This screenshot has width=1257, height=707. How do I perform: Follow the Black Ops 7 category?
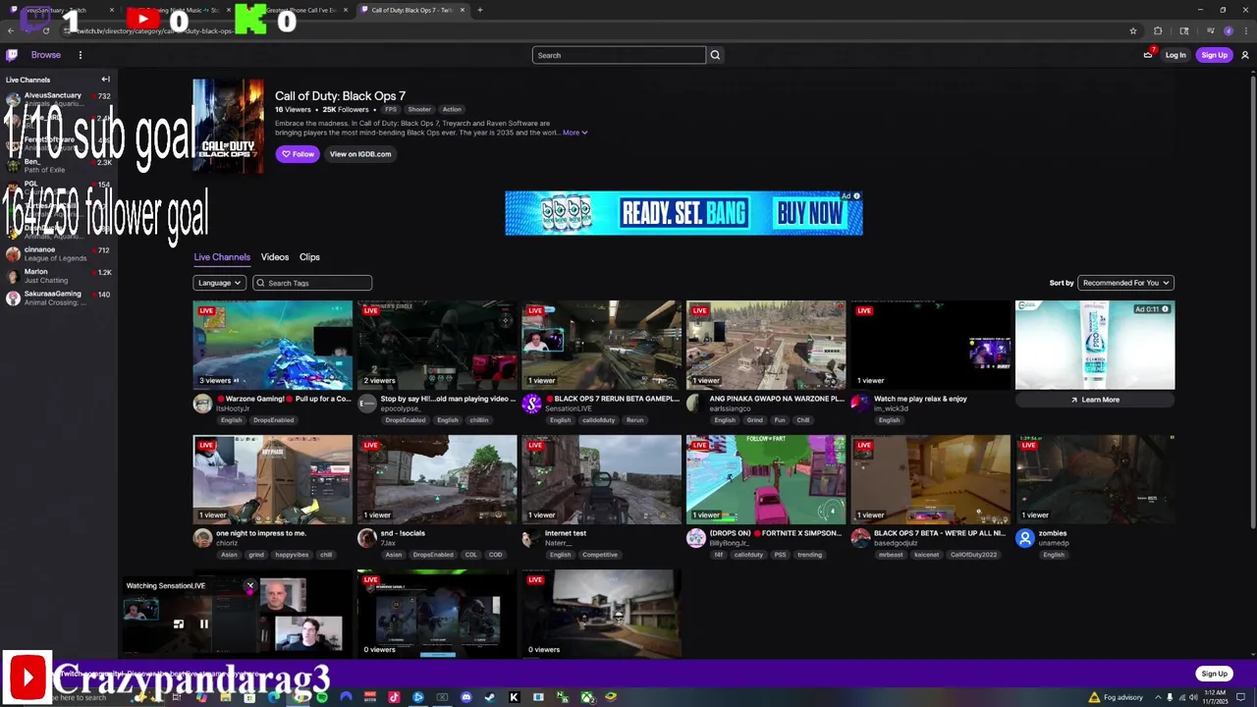(298, 154)
